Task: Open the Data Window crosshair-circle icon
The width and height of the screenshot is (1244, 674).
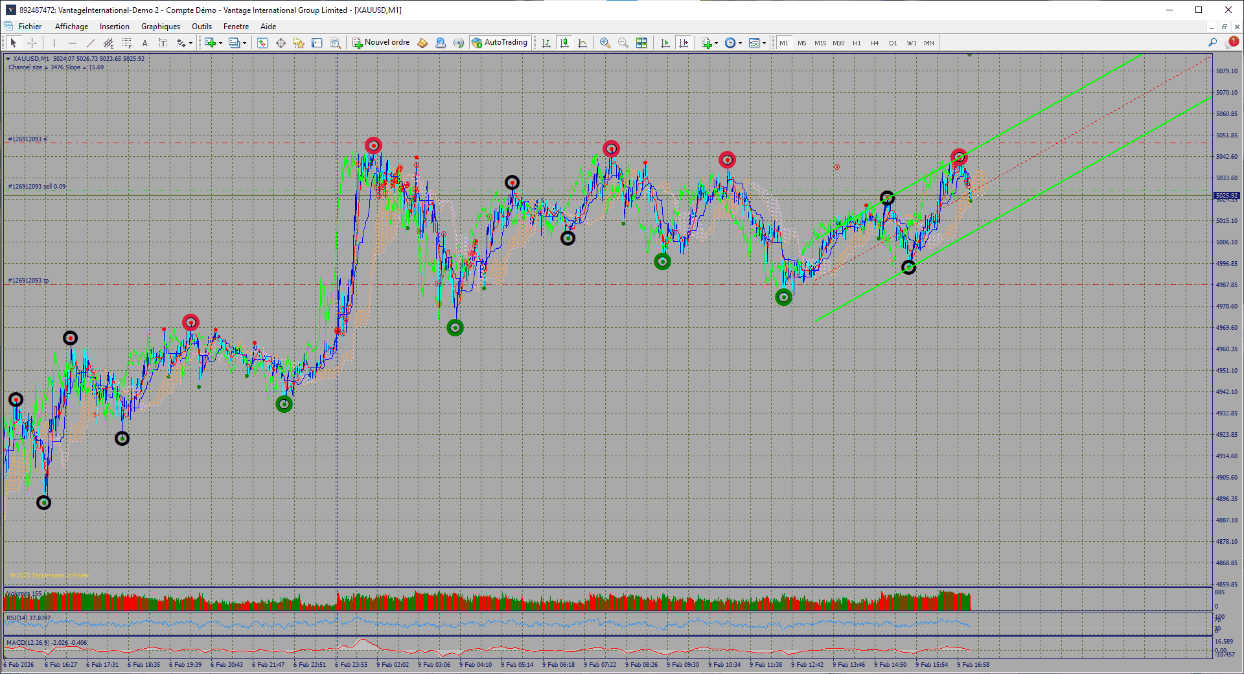Action: pos(281,43)
